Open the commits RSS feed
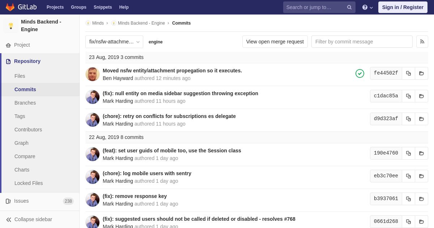The image size is (434, 228). point(422,42)
